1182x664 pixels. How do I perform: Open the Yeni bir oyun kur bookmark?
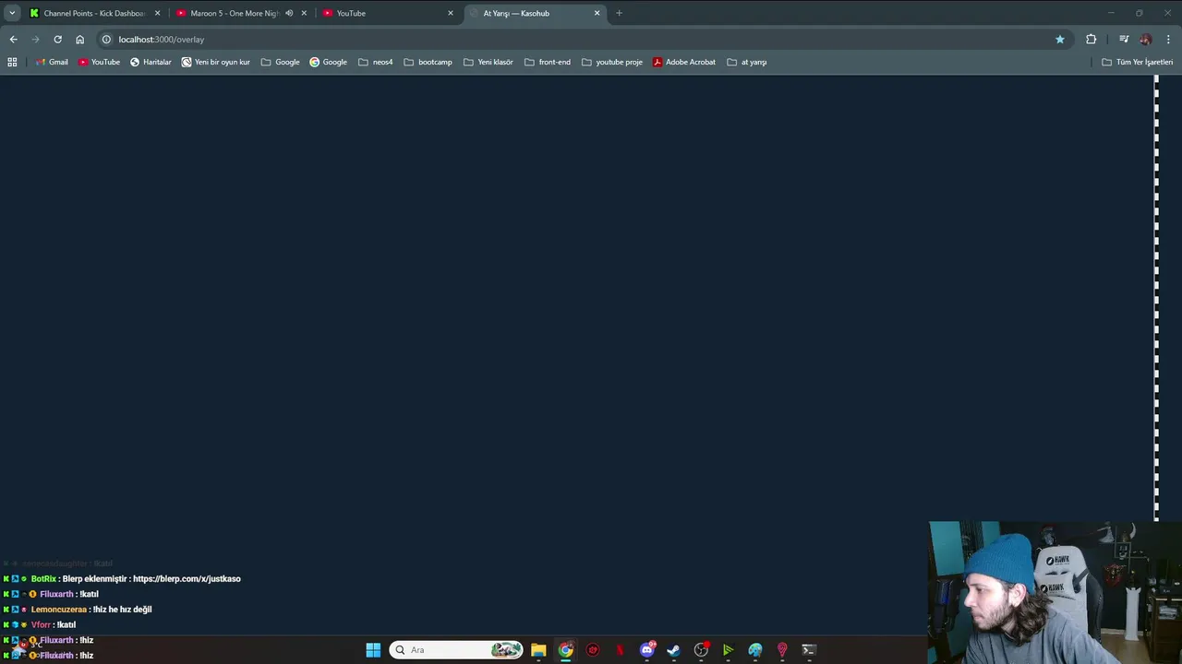pos(216,62)
